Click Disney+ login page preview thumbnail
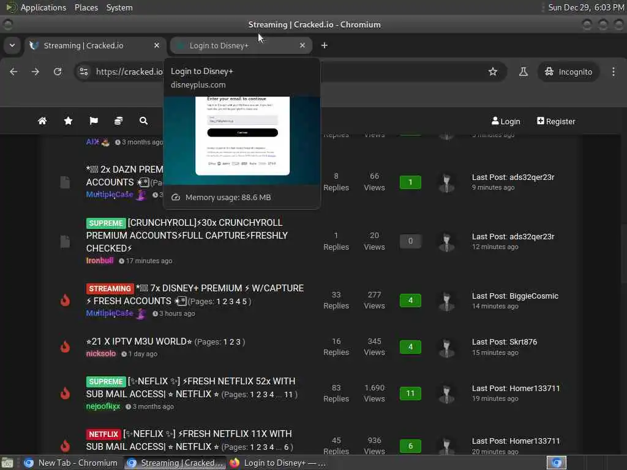The height and width of the screenshot is (470, 627). pyautogui.click(x=242, y=140)
